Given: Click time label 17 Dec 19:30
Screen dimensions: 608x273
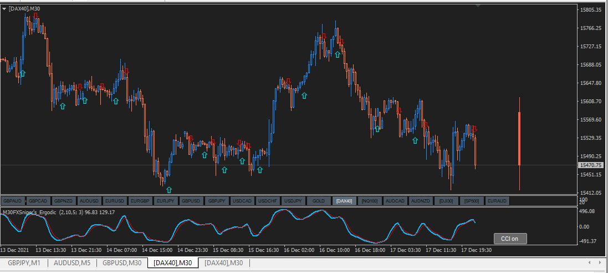Looking at the screenshot, I should pos(476,250).
